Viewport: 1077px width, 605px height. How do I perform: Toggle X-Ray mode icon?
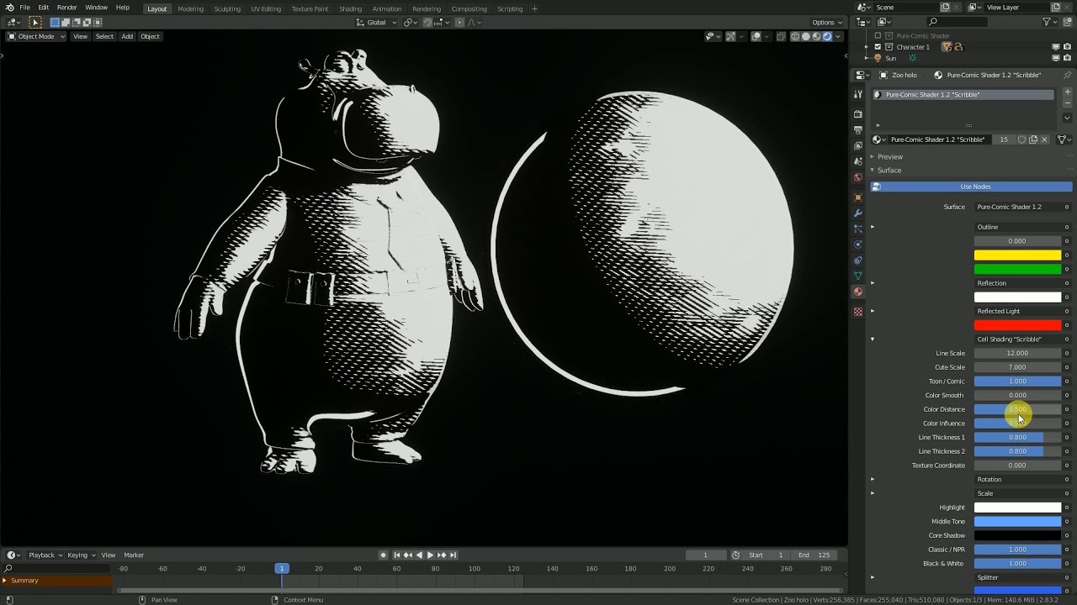(x=782, y=36)
